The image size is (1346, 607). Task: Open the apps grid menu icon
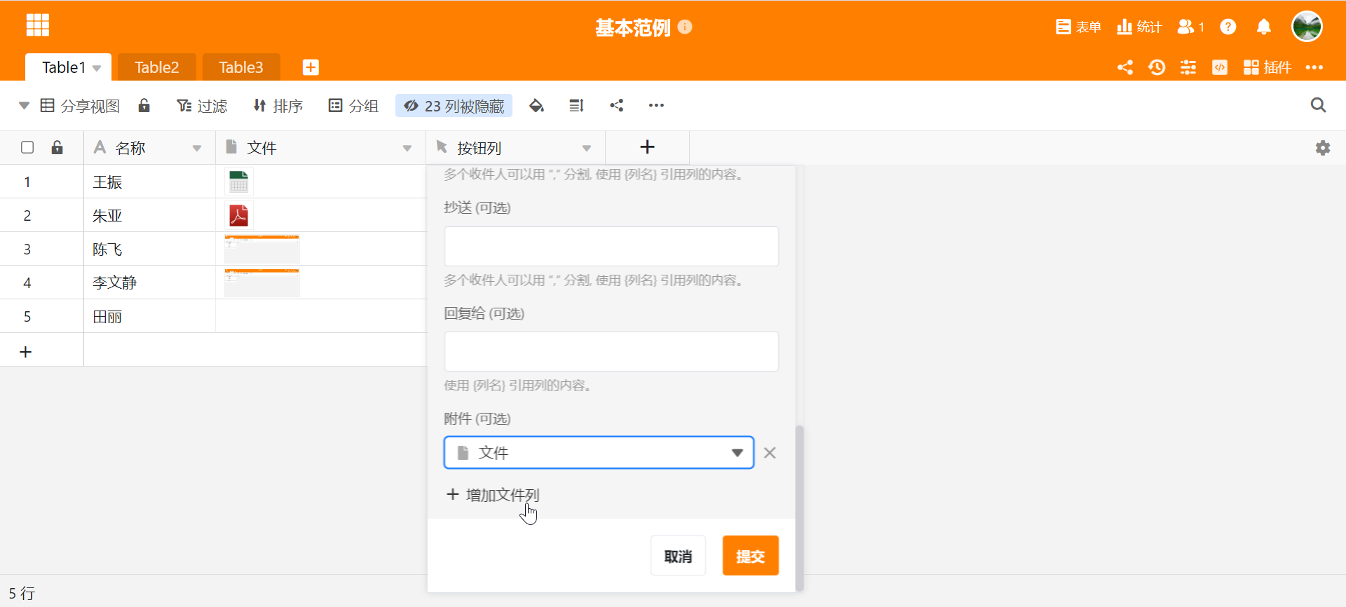[38, 25]
